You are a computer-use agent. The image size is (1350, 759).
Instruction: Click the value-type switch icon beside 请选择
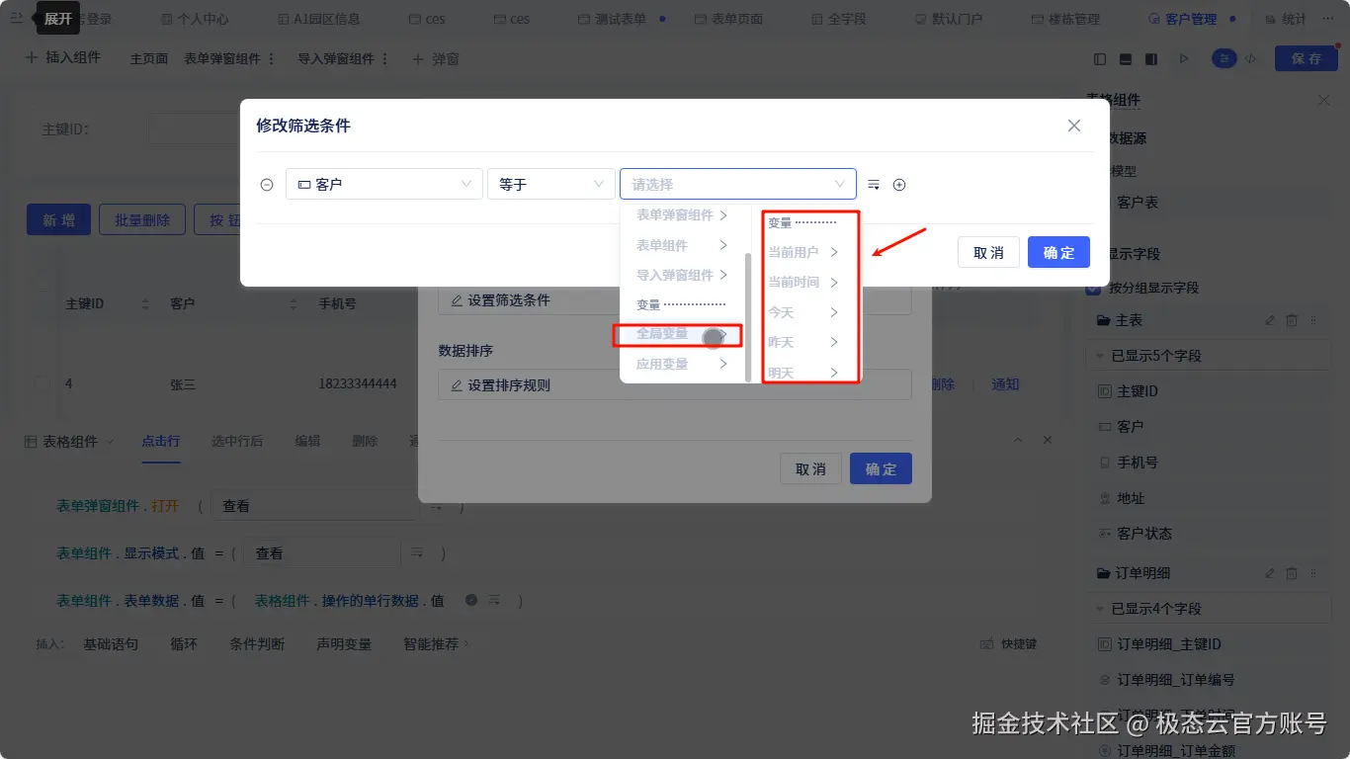click(x=874, y=185)
